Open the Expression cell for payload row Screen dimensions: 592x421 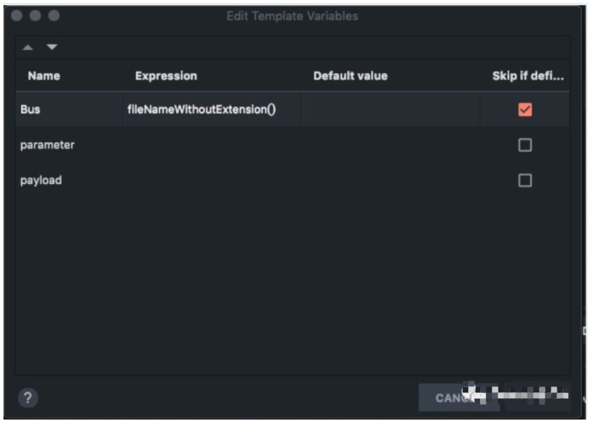(x=212, y=180)
